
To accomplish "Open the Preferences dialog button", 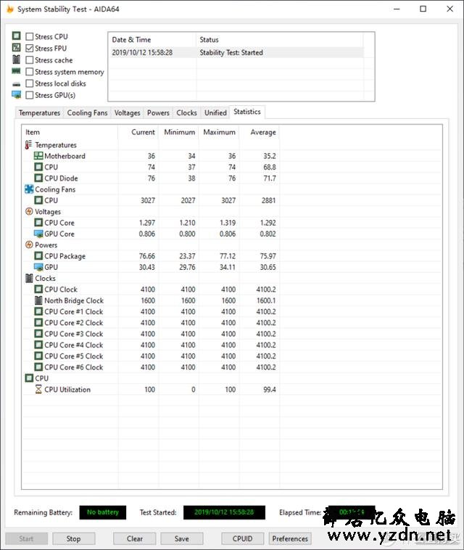I will (290, 538).
